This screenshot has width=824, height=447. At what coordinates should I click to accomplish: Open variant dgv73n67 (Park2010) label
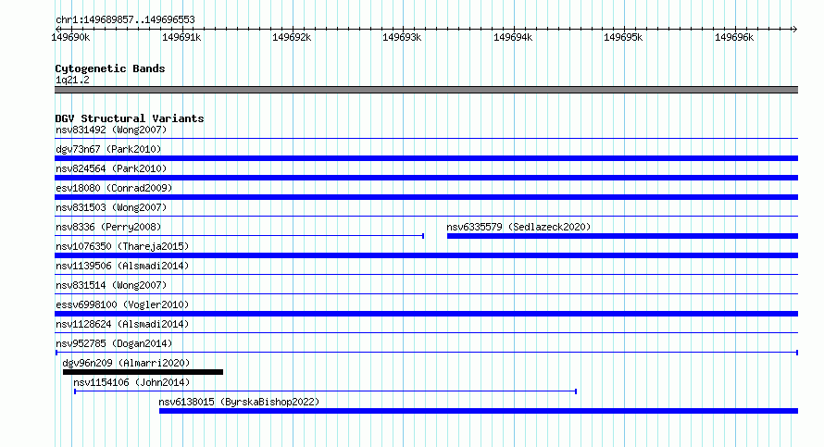click(108, 149)
